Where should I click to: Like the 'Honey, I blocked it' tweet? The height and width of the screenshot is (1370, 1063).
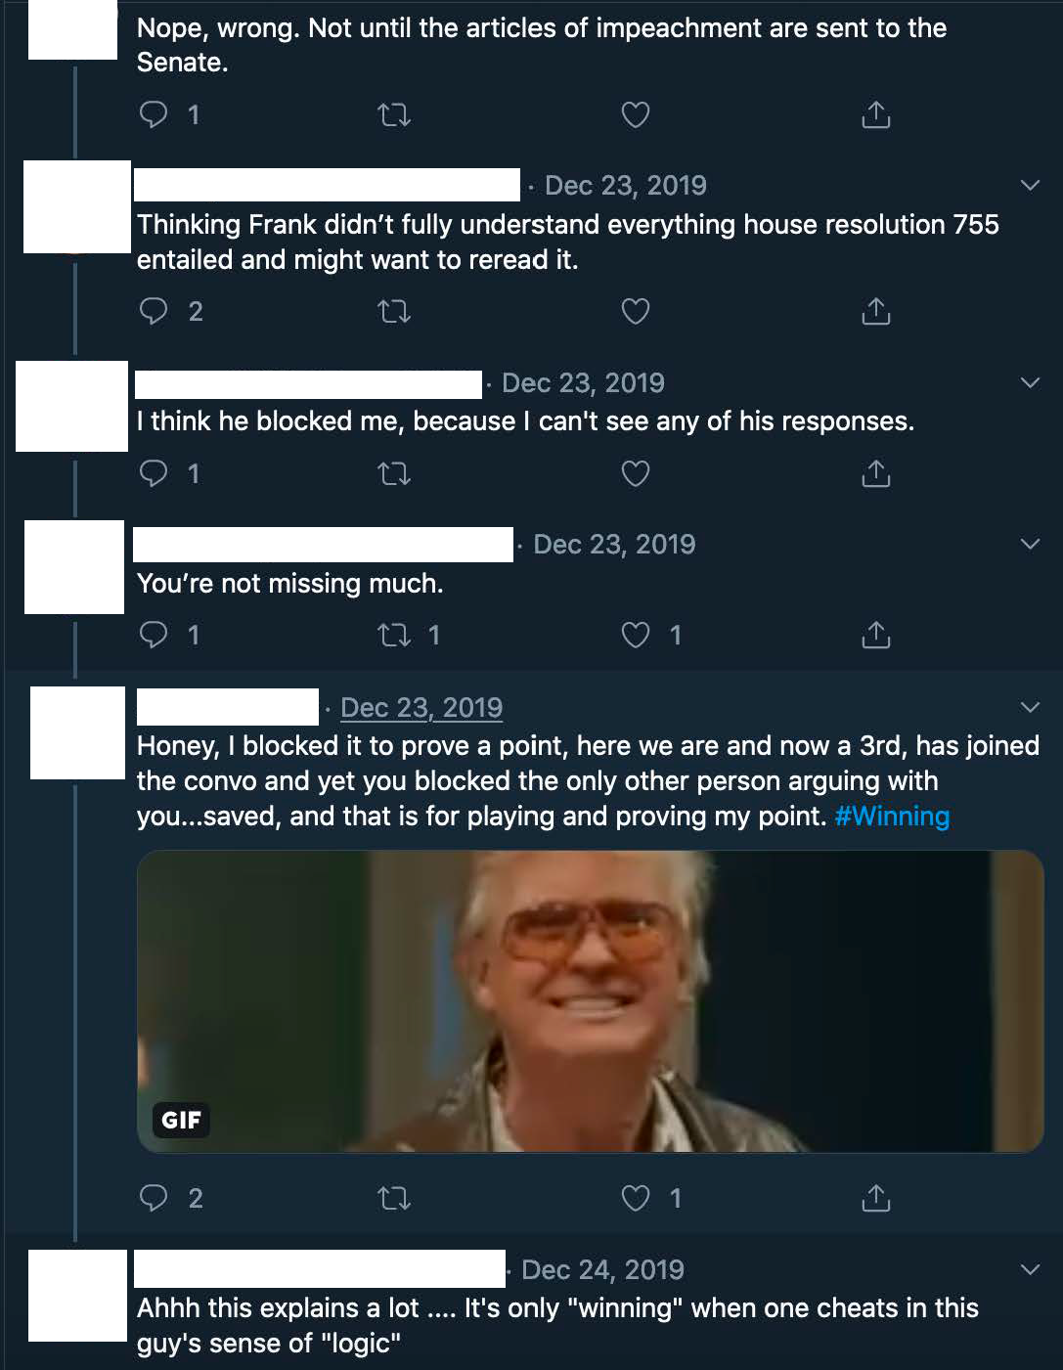[636, 1198]
